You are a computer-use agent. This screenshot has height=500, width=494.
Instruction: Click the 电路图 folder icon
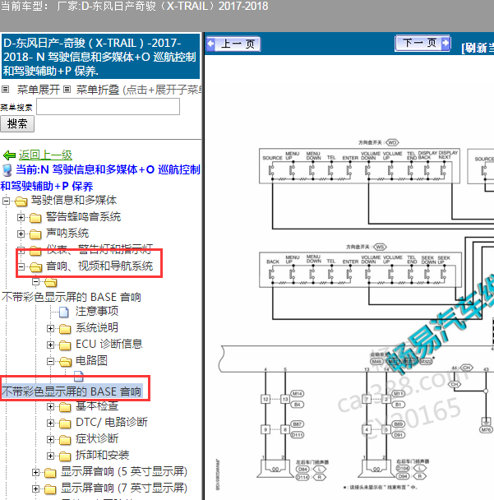65,361
